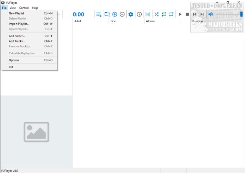245x173 pixels.
Task: Open options via the gear icon
Action: (131, 15)
